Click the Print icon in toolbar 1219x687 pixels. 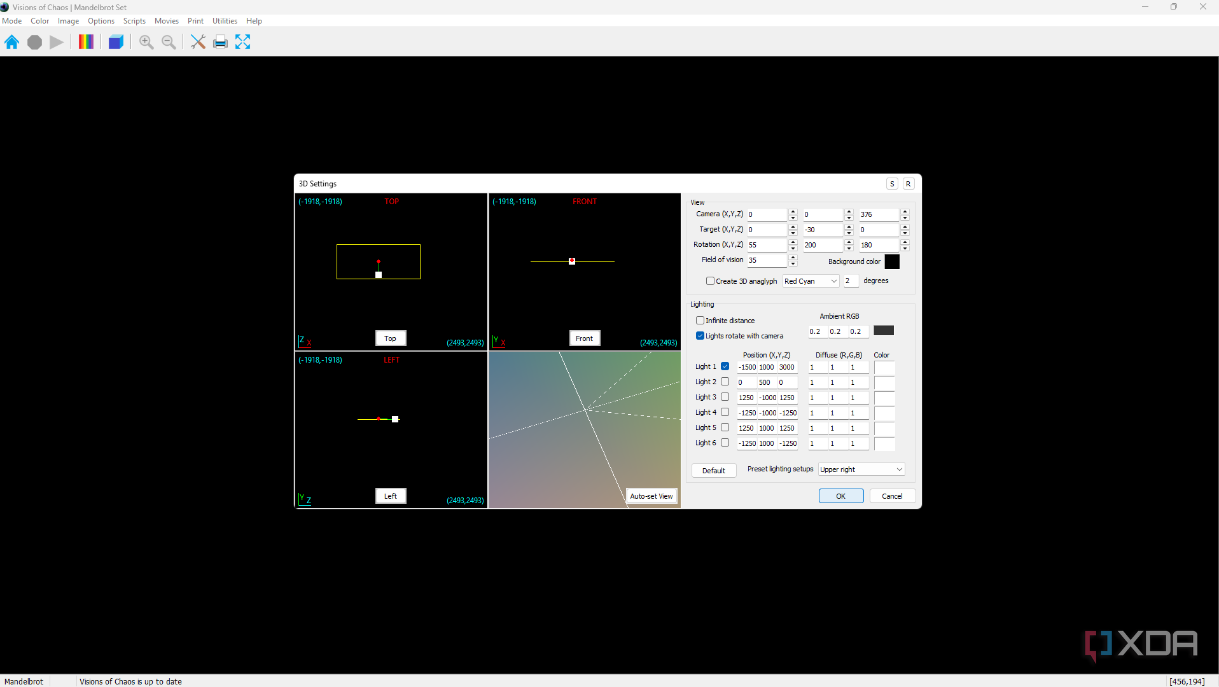(220, 42)
